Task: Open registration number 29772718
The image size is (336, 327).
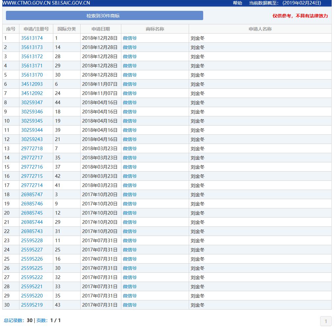Action: (x=32, y=149)
